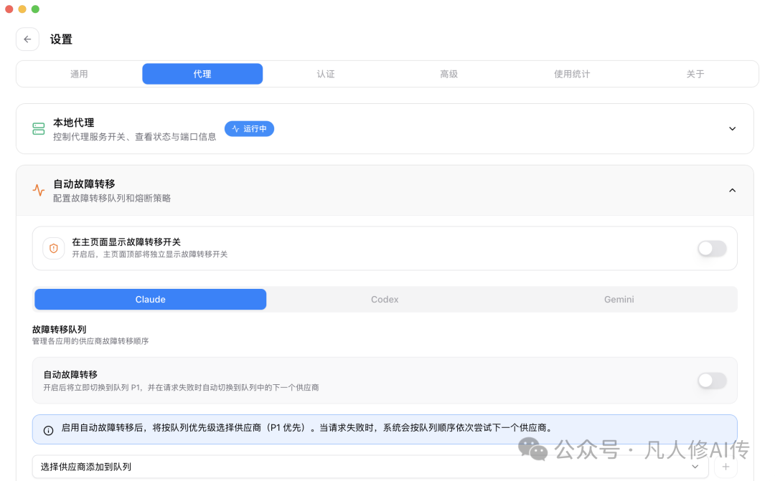
Task: Click the shield icon in the failover switch row
Action: click(x=54, y=248)
